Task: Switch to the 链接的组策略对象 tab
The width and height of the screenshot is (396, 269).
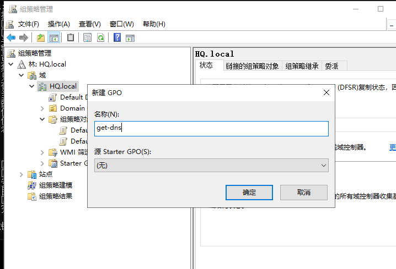Action: 252,66
